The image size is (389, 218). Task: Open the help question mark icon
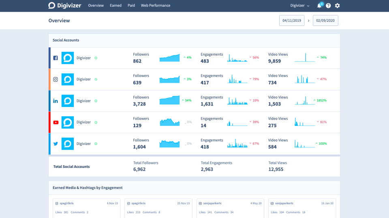coord(328,6)
